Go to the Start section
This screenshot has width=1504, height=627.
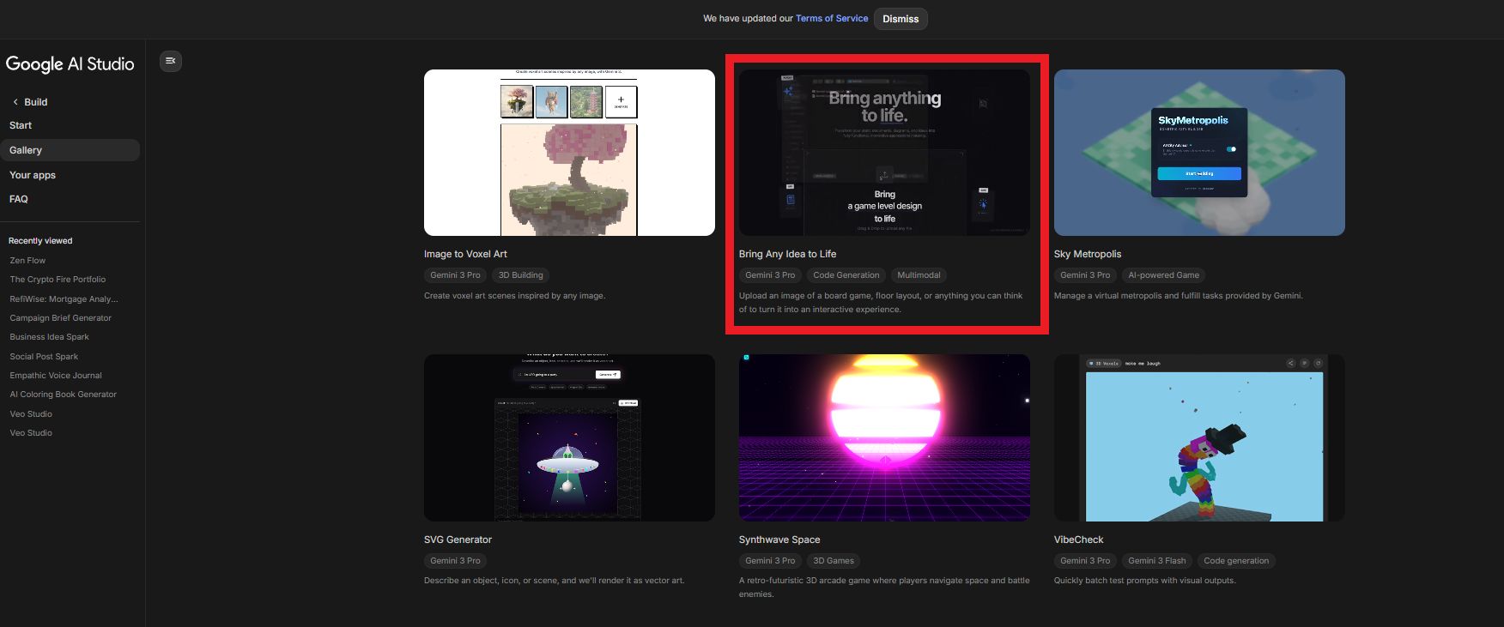pos(21,125)
